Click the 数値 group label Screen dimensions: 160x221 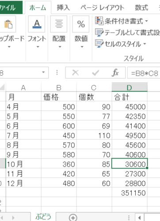pyautogui.click(x=81, y=38)
